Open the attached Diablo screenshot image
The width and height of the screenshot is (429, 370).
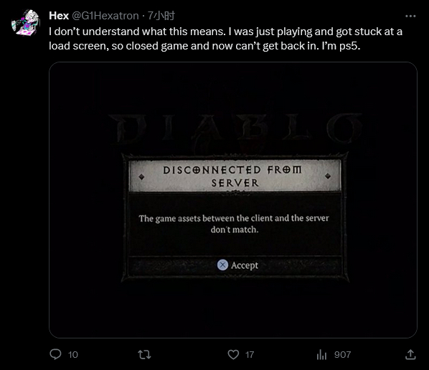point(233,200)
